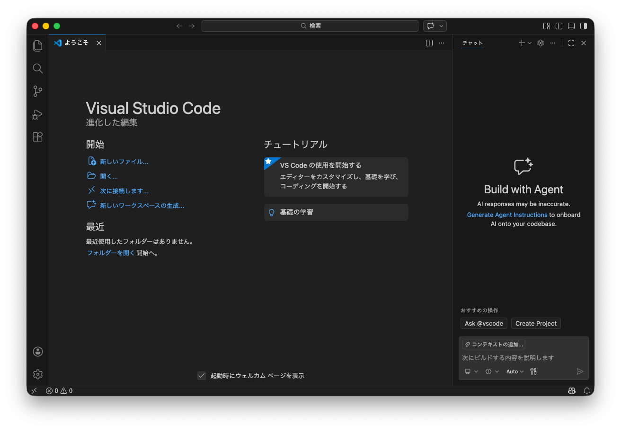Click the Create Project suggestion button
This screenshot has height=431, width=621.
[536, 323]
